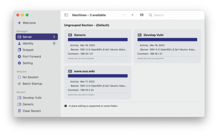Open recent Develop Vultr connection
Screen dimensions: 218x136
click(37, 98)
